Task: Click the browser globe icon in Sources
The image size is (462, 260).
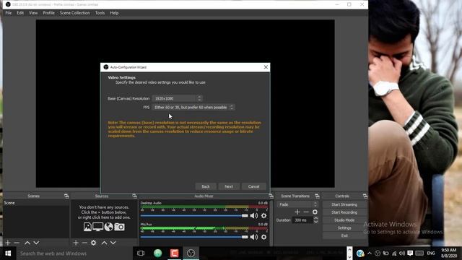Action: point(109,227)
